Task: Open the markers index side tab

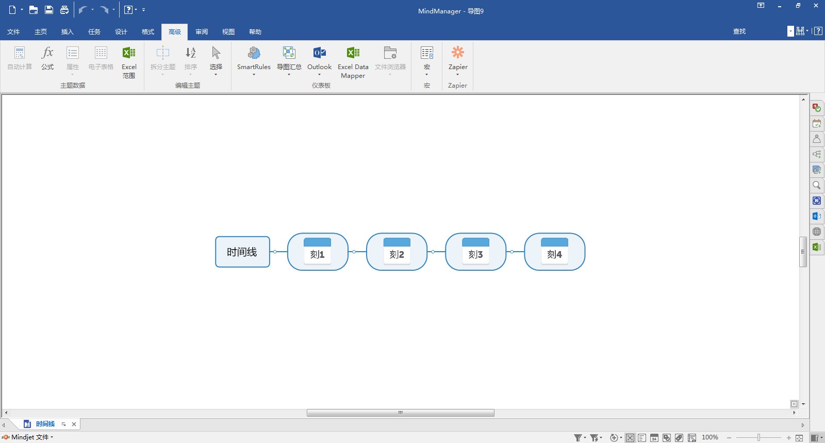Action: pyautogui.click(x=817, y=108)
